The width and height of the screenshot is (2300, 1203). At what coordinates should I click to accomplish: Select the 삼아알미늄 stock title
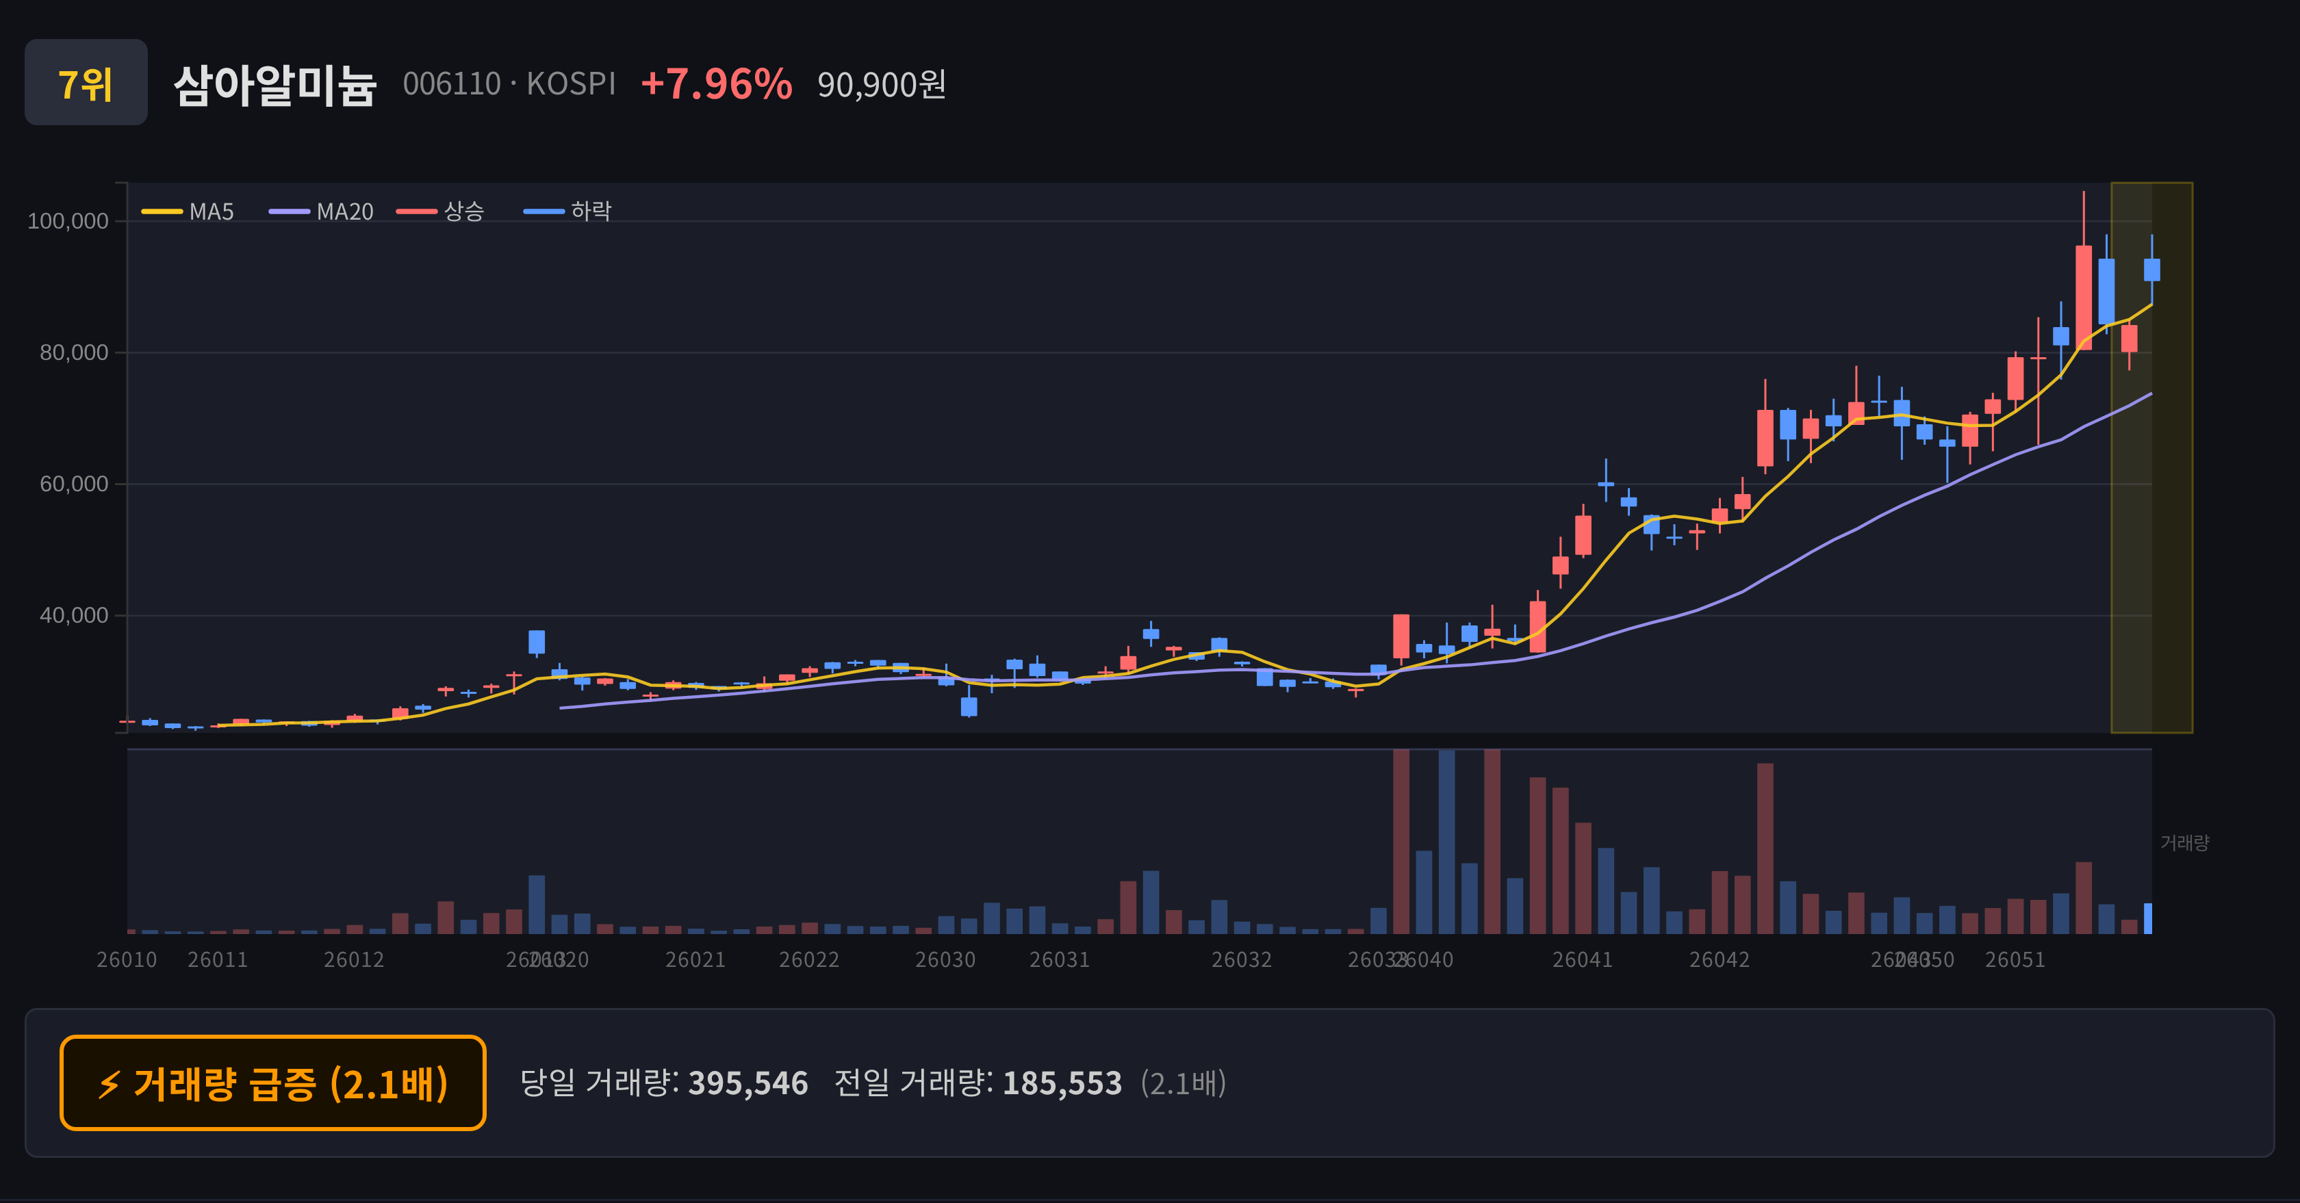275,85
